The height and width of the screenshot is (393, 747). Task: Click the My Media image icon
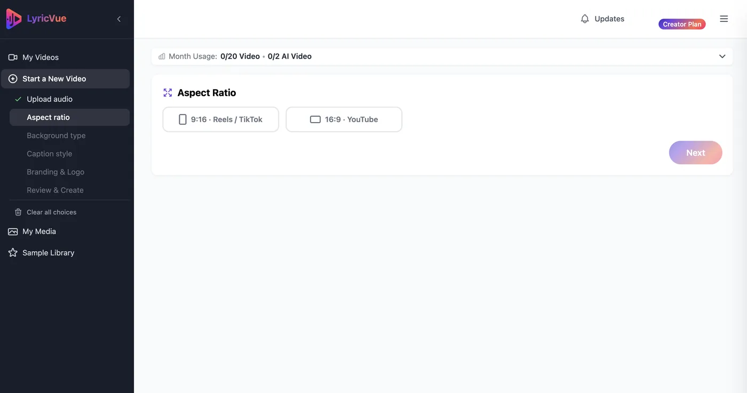click(13, 231)
